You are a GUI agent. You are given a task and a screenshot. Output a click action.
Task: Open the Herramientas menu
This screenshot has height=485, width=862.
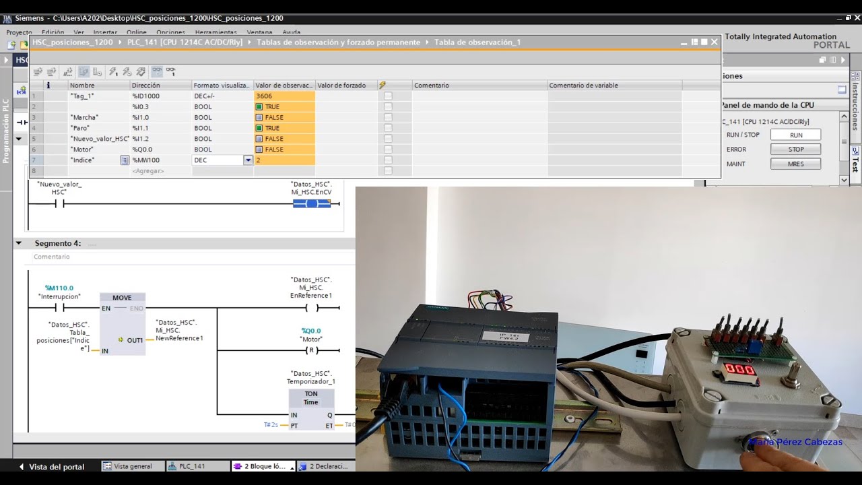215,32
